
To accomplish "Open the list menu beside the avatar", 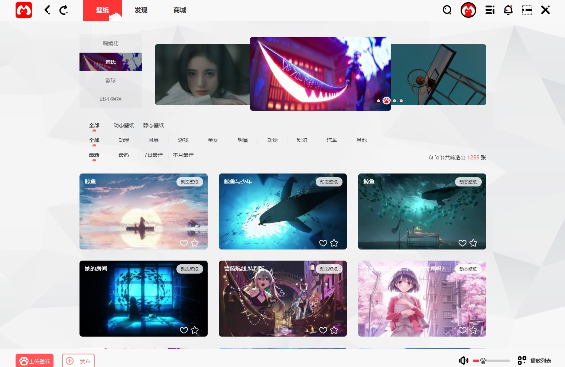I will click(490, 10).
